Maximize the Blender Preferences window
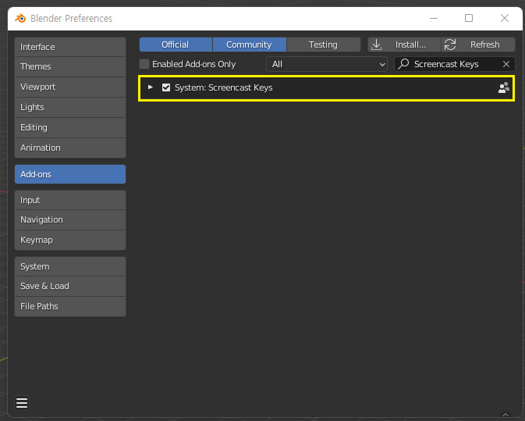This screenshot has width=525, height=421. click(x=469, y=18)
